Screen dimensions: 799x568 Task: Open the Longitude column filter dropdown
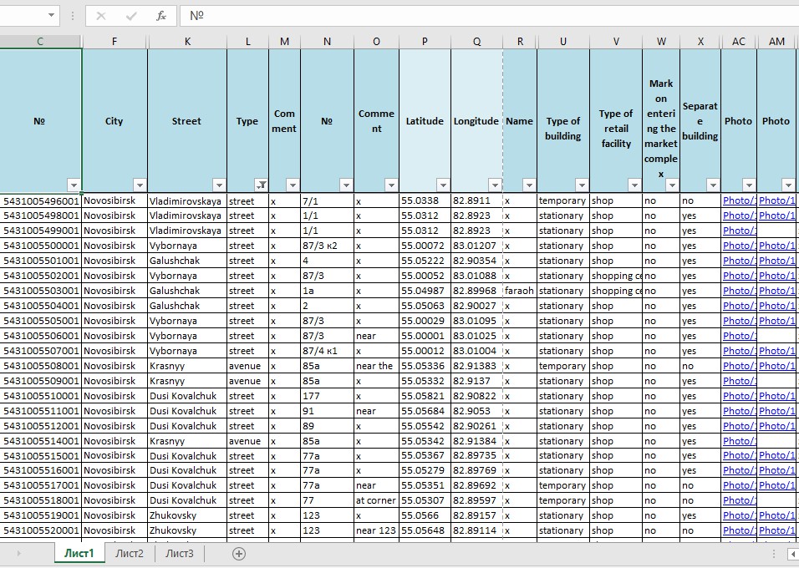(495, 185)
